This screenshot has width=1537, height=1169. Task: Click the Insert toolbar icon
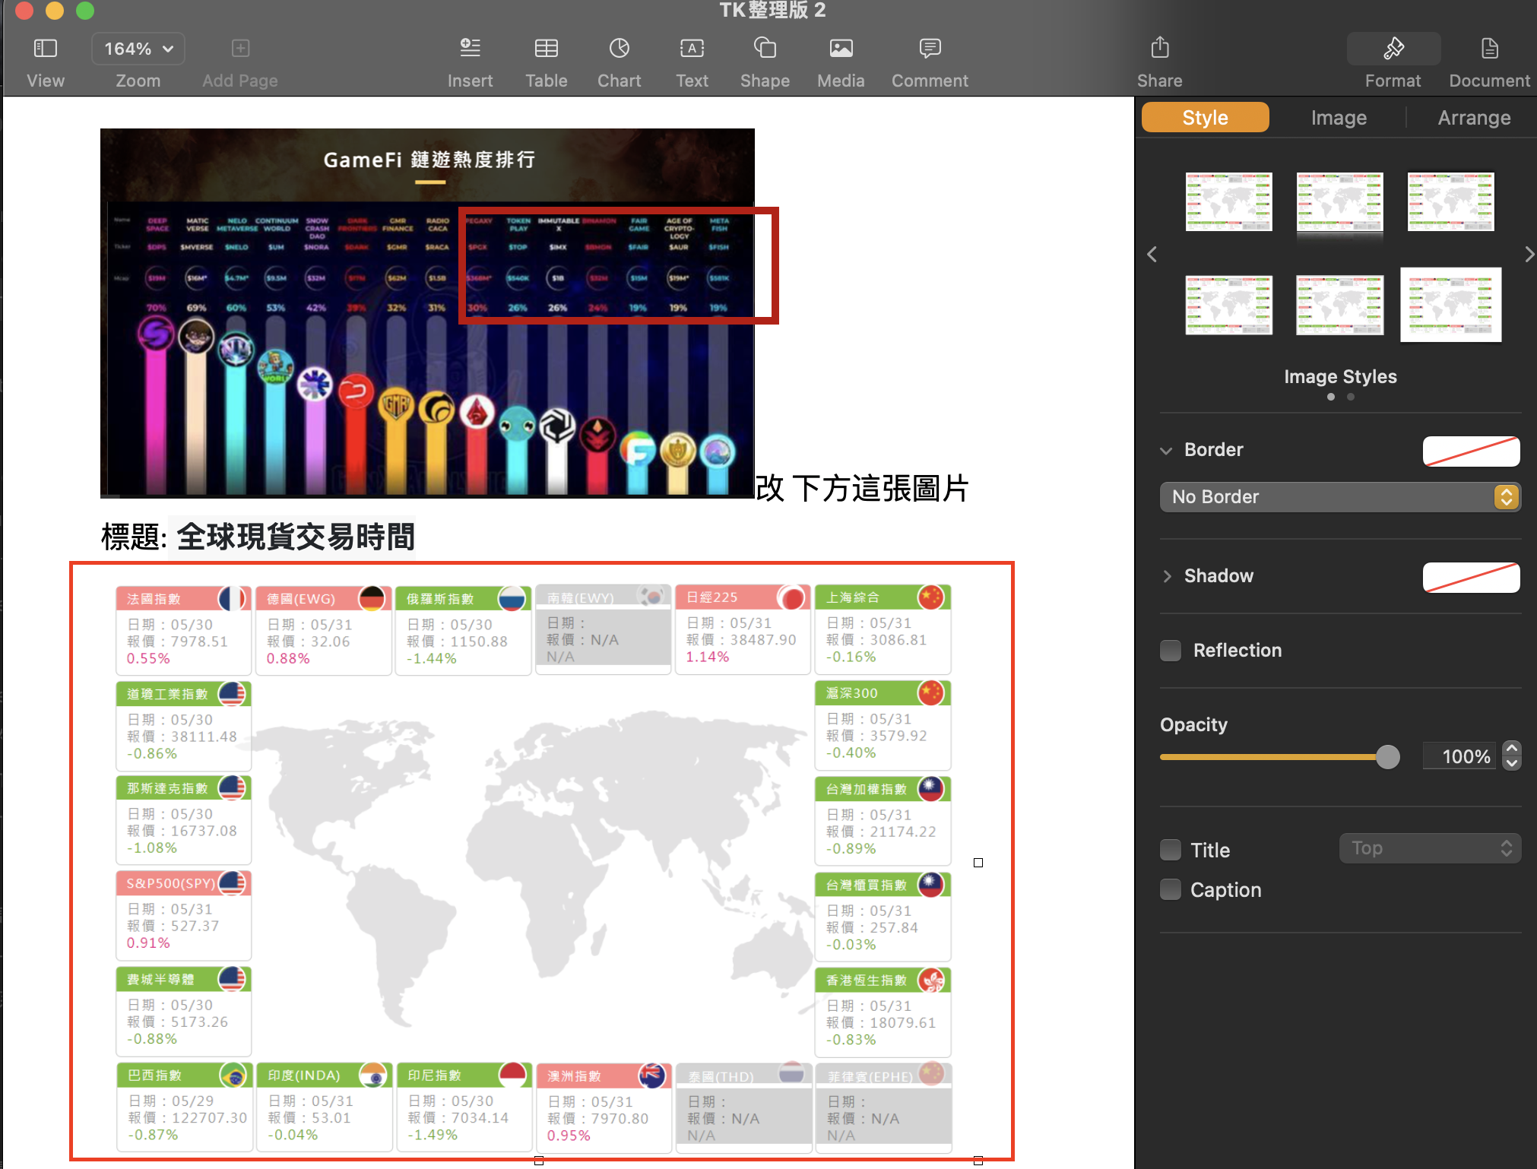[470, 49]
